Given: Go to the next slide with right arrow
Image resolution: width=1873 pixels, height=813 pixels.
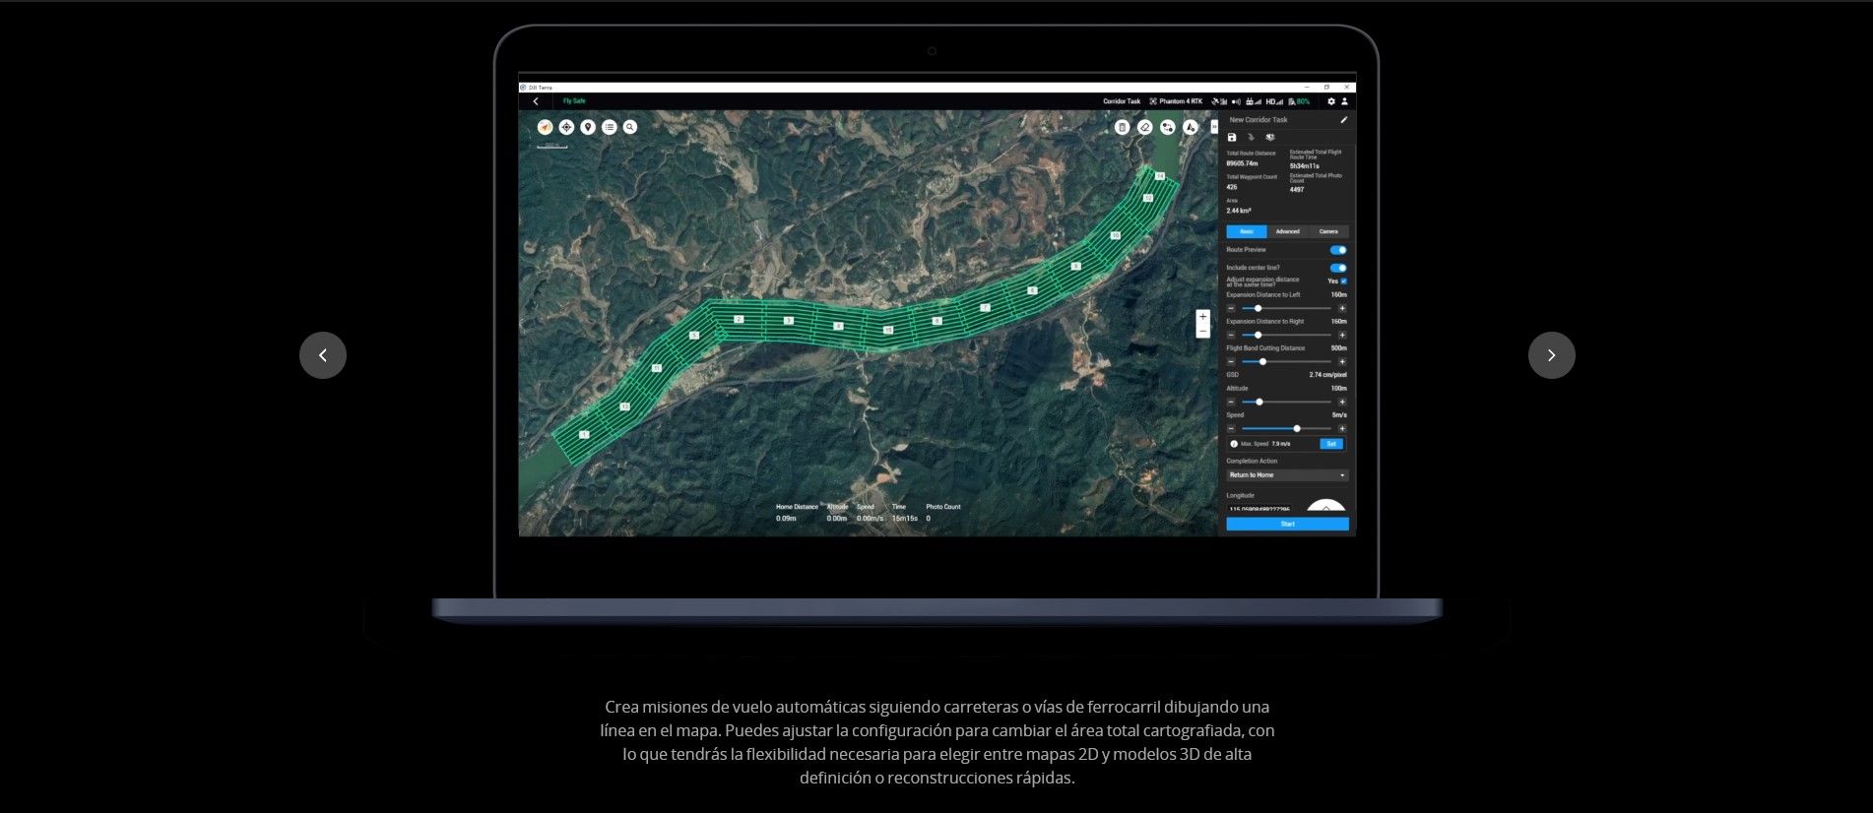Looking at the screenshot, I should tap(1551, 355).
